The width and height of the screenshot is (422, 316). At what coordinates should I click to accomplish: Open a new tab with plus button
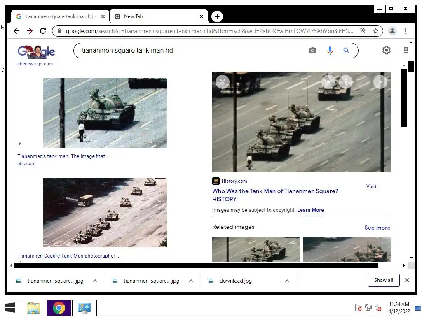[x=217, y=16]
